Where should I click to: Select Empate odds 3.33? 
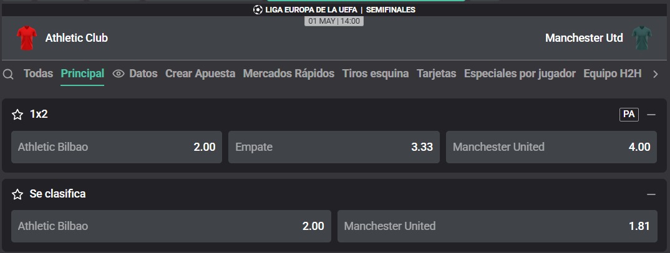[334, 147]
